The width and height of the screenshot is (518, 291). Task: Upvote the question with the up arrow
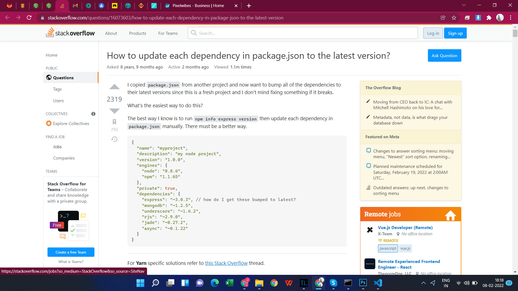tap(114, 87)
